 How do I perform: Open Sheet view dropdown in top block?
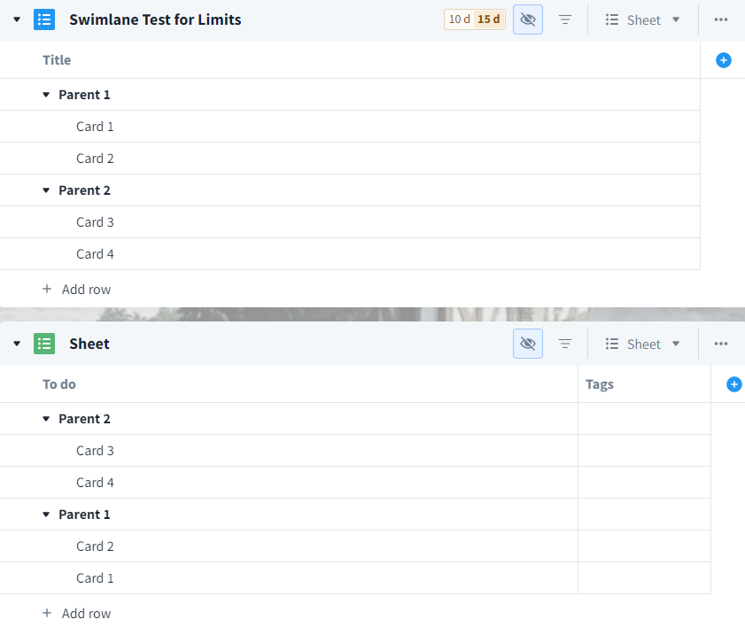[643, 19]
